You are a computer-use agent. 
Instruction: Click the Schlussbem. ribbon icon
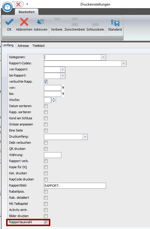tap(95, 24)
